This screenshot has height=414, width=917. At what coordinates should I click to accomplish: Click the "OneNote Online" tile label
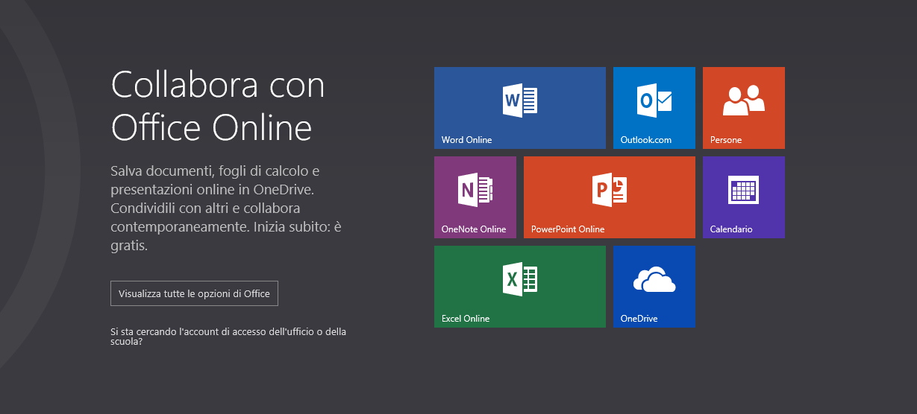(474, 229)
